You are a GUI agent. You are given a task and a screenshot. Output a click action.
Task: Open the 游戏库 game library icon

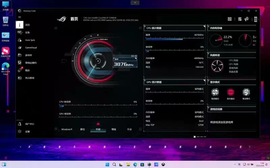pos(20,55)
